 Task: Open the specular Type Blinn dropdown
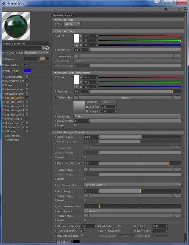[x=72, y=24]
